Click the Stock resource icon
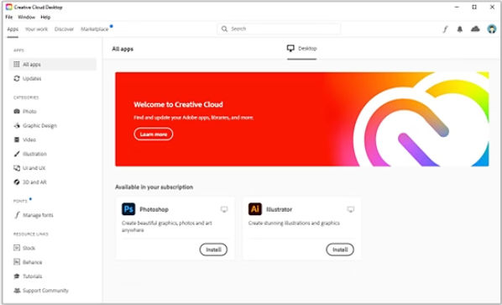Viewport: 502px width, 305px height. 17,248
